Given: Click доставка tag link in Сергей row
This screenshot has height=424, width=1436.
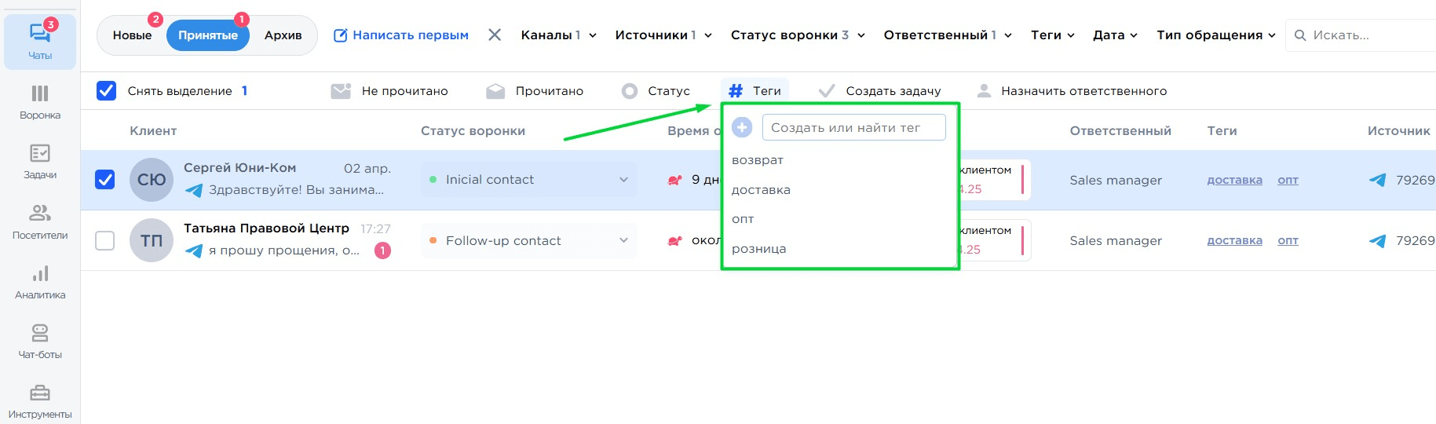Looking at the screenshot, I should (x=1234, y=180).
